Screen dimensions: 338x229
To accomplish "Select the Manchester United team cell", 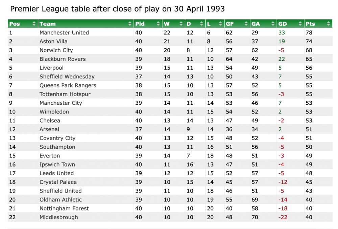I will pyautogui.click(x=64, y=33).
